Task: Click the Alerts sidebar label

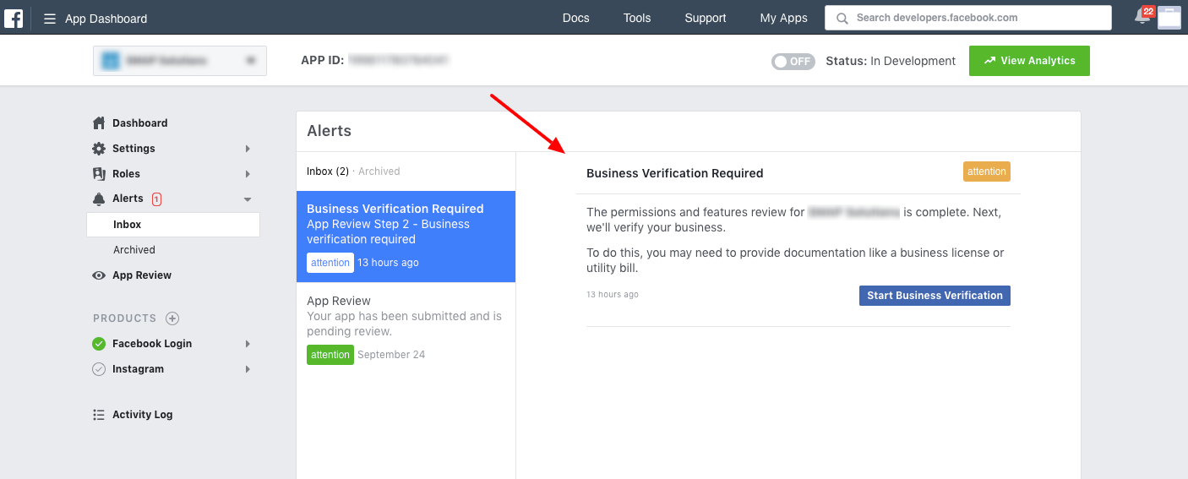Action: pos(128,199)
